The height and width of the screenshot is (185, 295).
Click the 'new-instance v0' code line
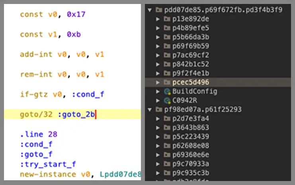80,174
